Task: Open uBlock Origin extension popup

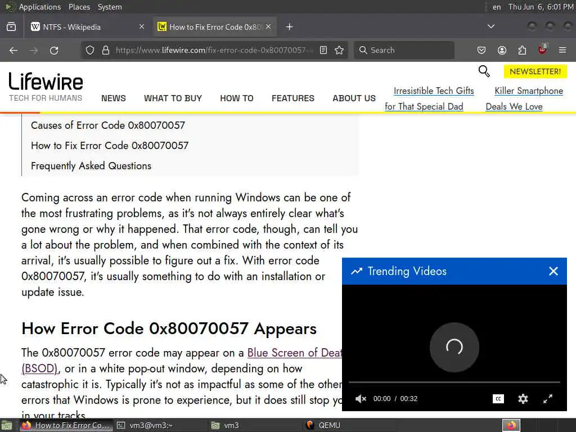Action: click(542, 49)
